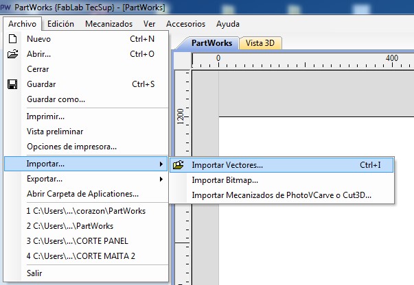Image resolution: width=414 pixels, height=285 pixels.
Task: Expand the Importar submenu arrow
Action: point(161,164)
